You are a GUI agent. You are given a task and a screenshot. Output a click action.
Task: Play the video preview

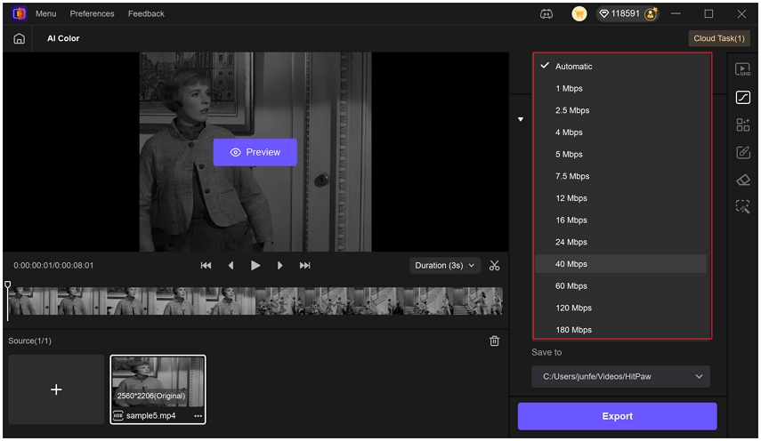coord(255,266)
